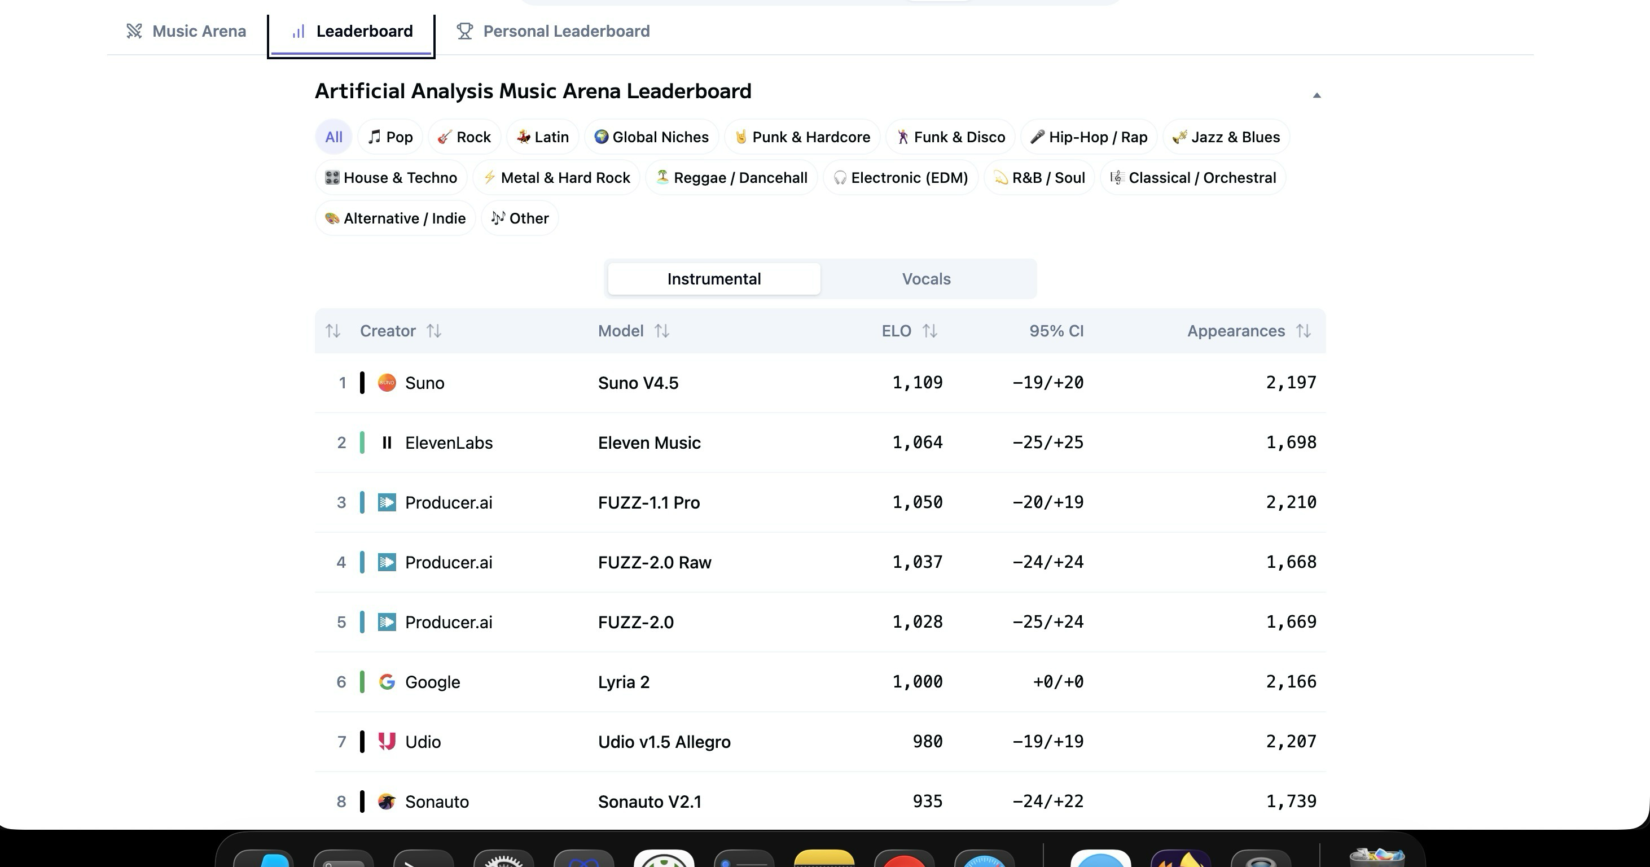Click the Suno creator logo icon
1650x867 pixels.
pos(387,383)
